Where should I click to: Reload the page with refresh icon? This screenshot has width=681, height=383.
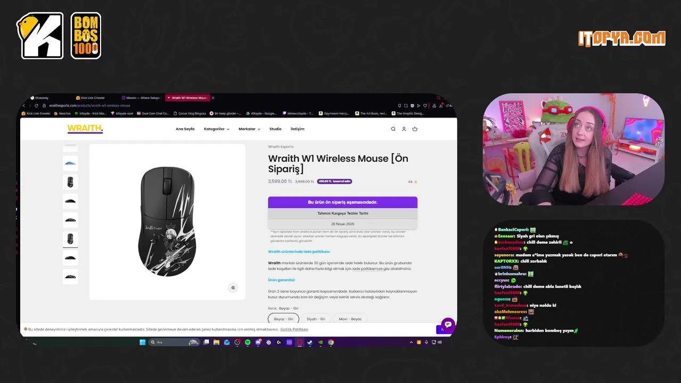[x=36, y=105]
